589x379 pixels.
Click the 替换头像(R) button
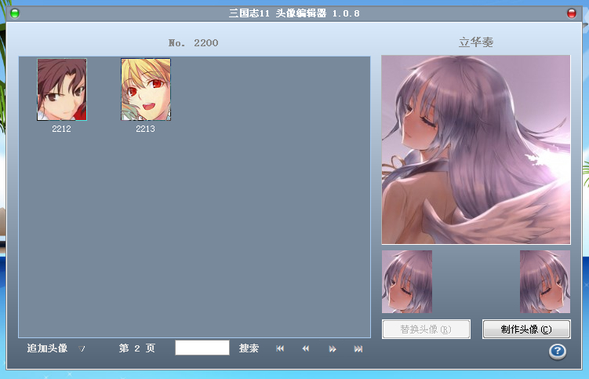426,330
